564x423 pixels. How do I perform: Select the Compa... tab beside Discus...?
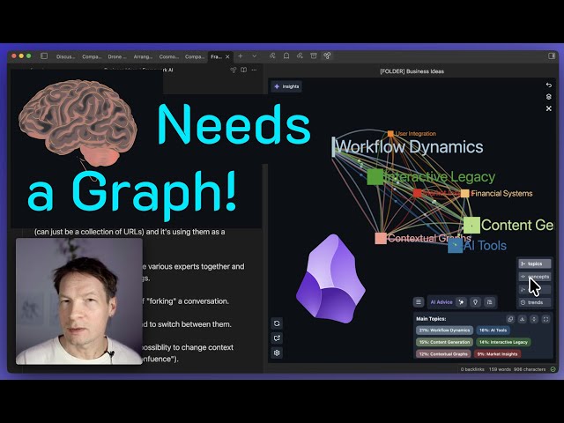pos(92,56)
